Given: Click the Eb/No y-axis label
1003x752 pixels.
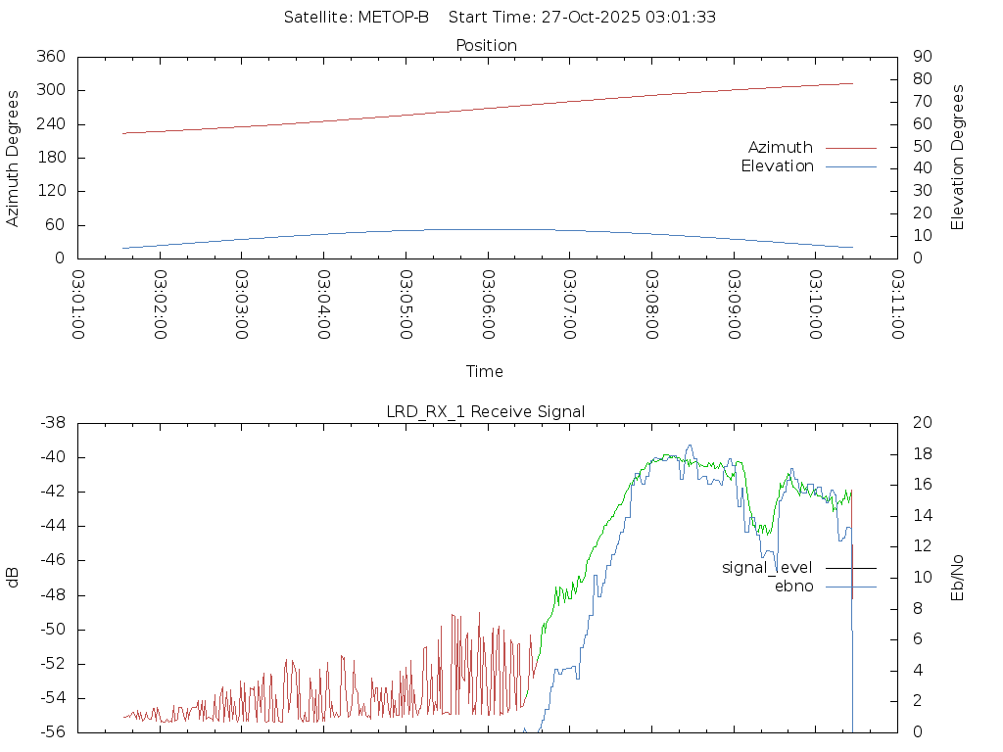Looking at the screenshot, I should [x=959, y=578].
